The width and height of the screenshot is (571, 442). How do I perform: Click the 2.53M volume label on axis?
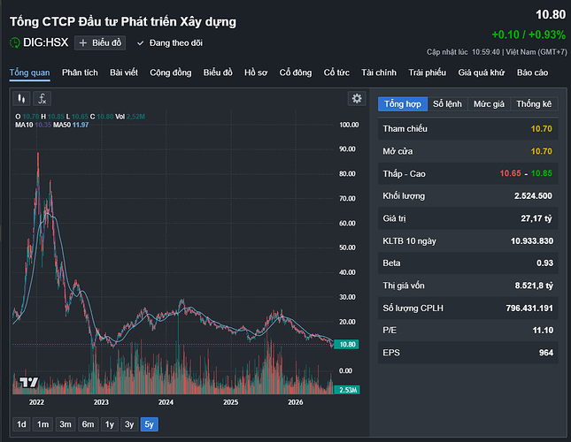point(347,390)
